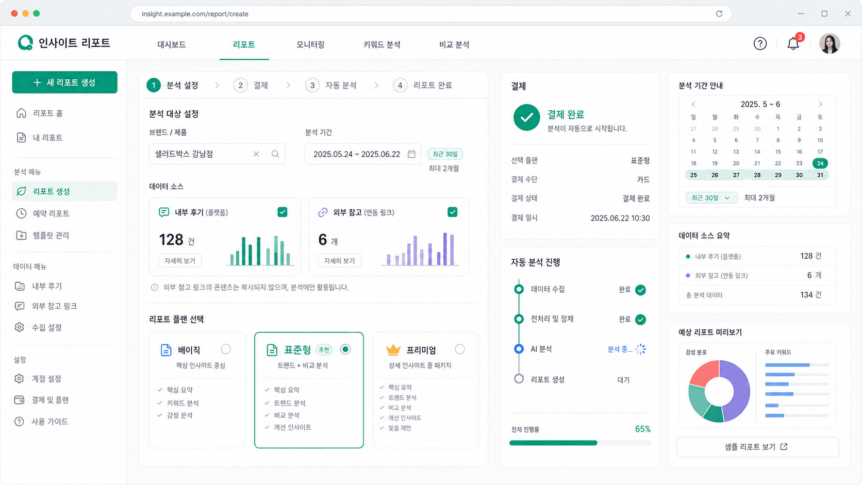Viewport: 862px width, 485px height.
Task: Click the 예약 리포트 clock icon
Action: coord(21,213)
